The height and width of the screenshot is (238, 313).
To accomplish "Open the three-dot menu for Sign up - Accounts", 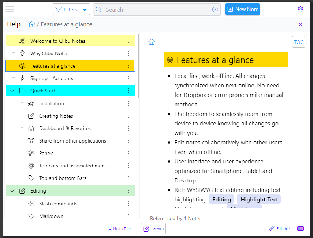I will [128, 78].
